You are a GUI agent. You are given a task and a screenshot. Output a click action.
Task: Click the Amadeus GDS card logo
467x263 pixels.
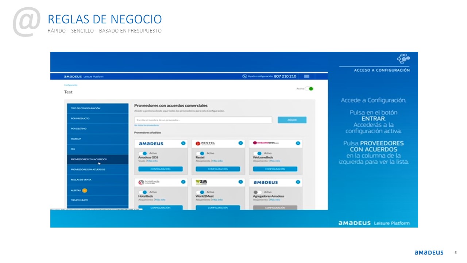click(x=151, y=144)
